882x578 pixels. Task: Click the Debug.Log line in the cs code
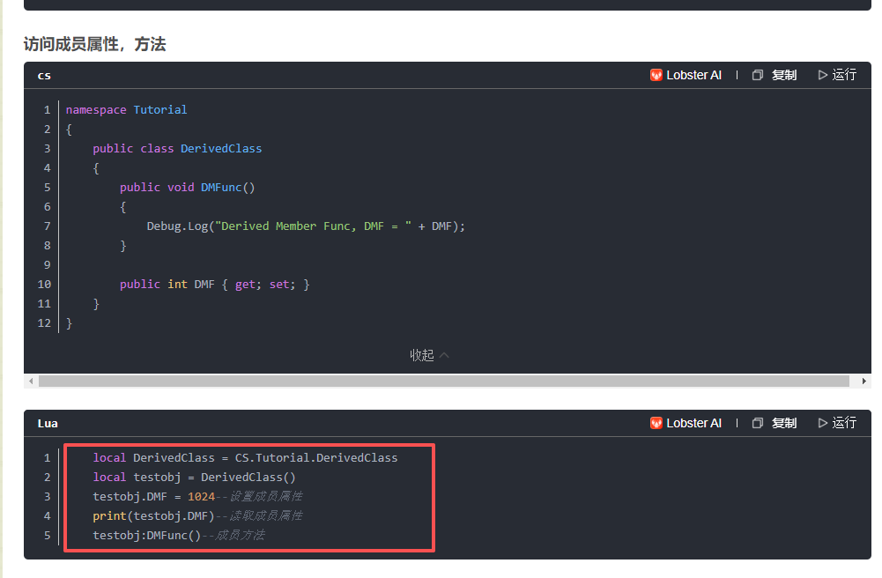(306, 226)
